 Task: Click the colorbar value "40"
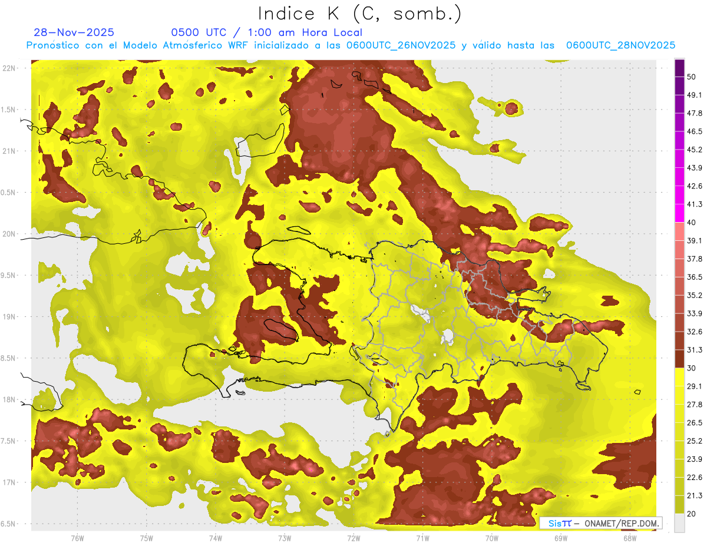[x=692, y=223]
